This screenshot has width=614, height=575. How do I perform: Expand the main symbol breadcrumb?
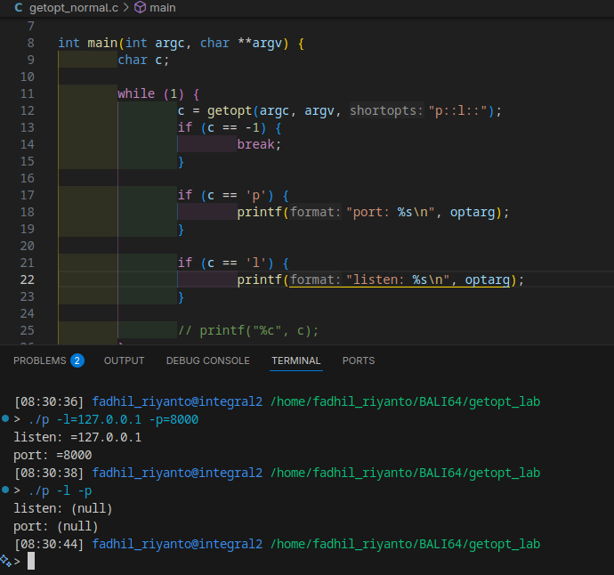click(x=162, y=8)
